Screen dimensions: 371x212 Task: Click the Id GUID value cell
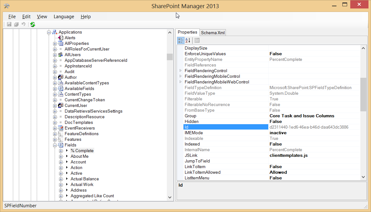pyautogui.click(x=314, y=127)
